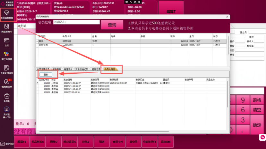
Task: Click the 会员信息 input field
Action: click(x=76, y=22)
